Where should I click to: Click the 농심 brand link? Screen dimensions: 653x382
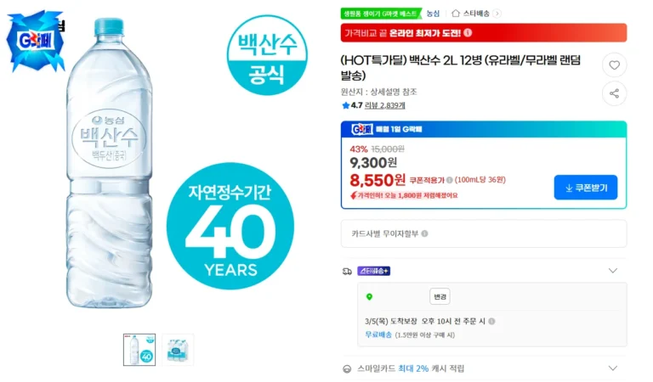point(433,14)
